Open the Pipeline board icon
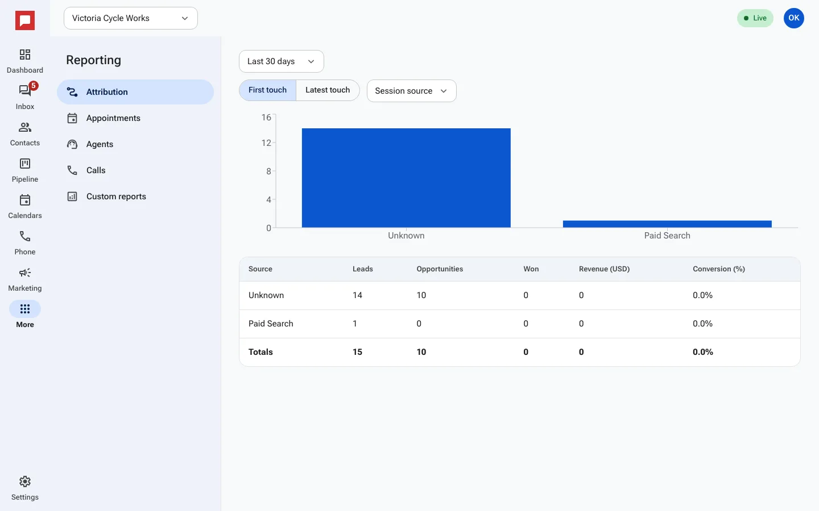Viewport: 819px width, 511px height. pyautogui.click(x=25, y=164)
